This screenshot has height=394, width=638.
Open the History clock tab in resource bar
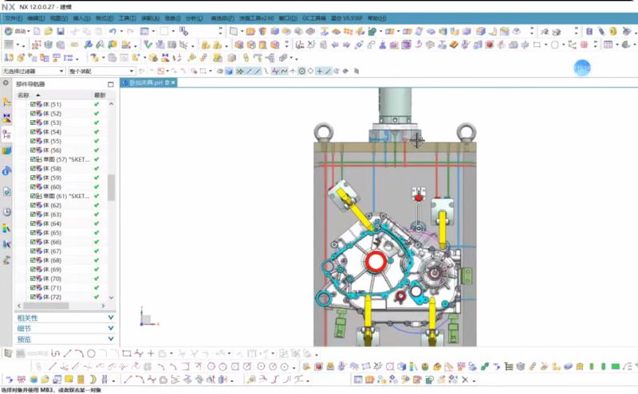pyautogui.click(x=7, y=213)
